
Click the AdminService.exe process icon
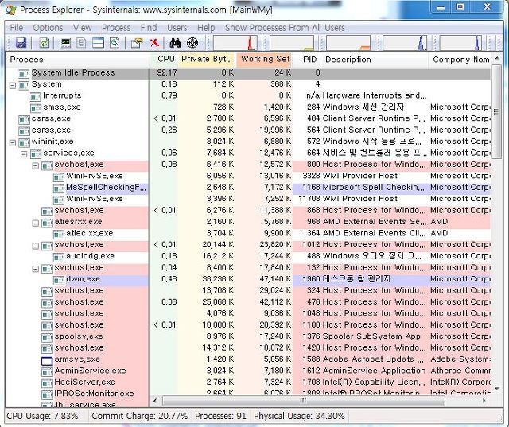47,372
